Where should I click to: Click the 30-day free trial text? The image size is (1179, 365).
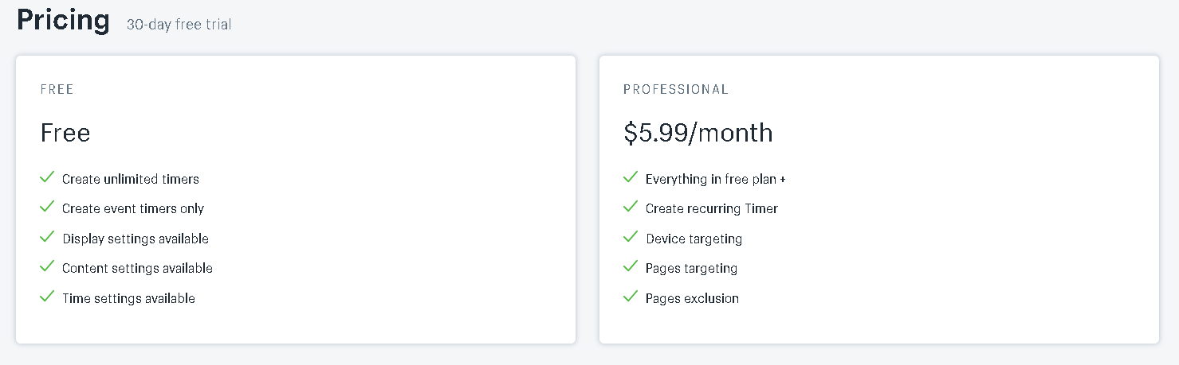click(x=179, y=25)
